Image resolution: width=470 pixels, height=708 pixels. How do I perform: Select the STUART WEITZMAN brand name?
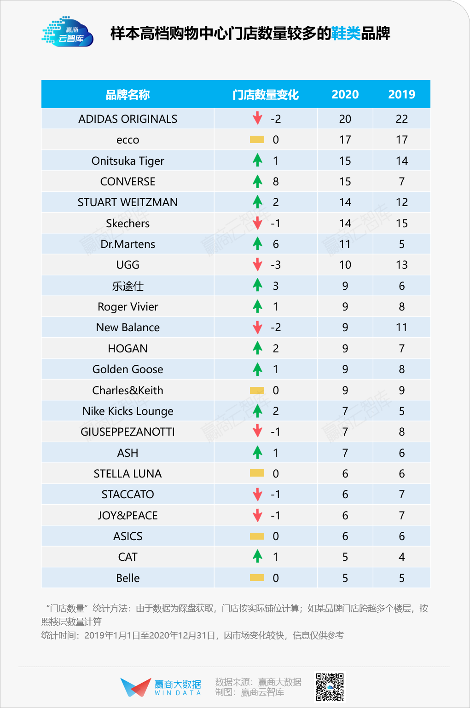pos(128,202)
